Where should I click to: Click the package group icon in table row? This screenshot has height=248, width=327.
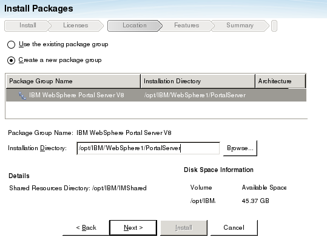[x=22, y=95]
